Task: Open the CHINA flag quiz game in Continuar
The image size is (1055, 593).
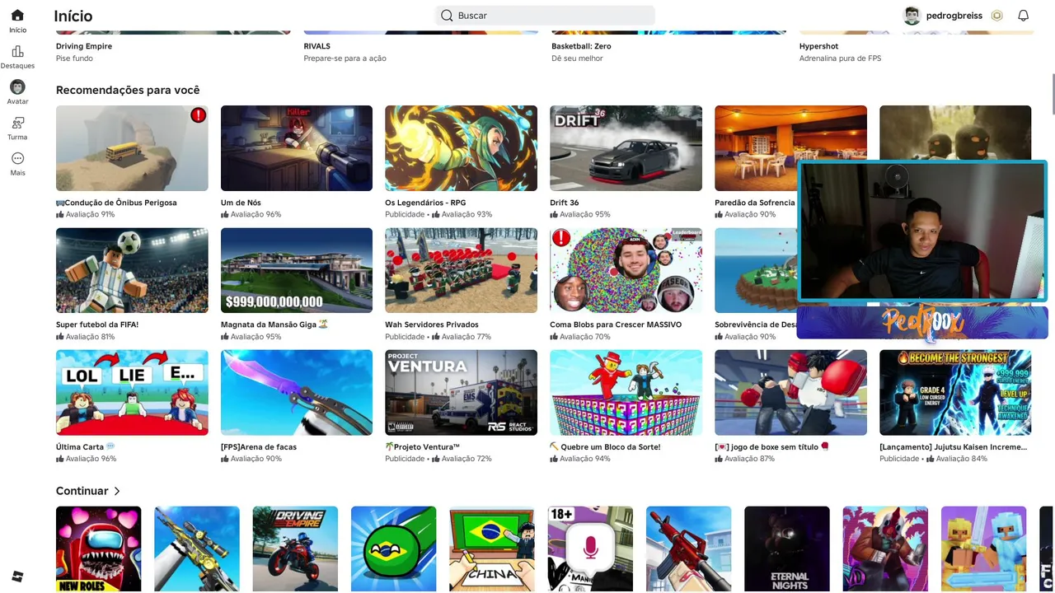Action: [492, 549]
